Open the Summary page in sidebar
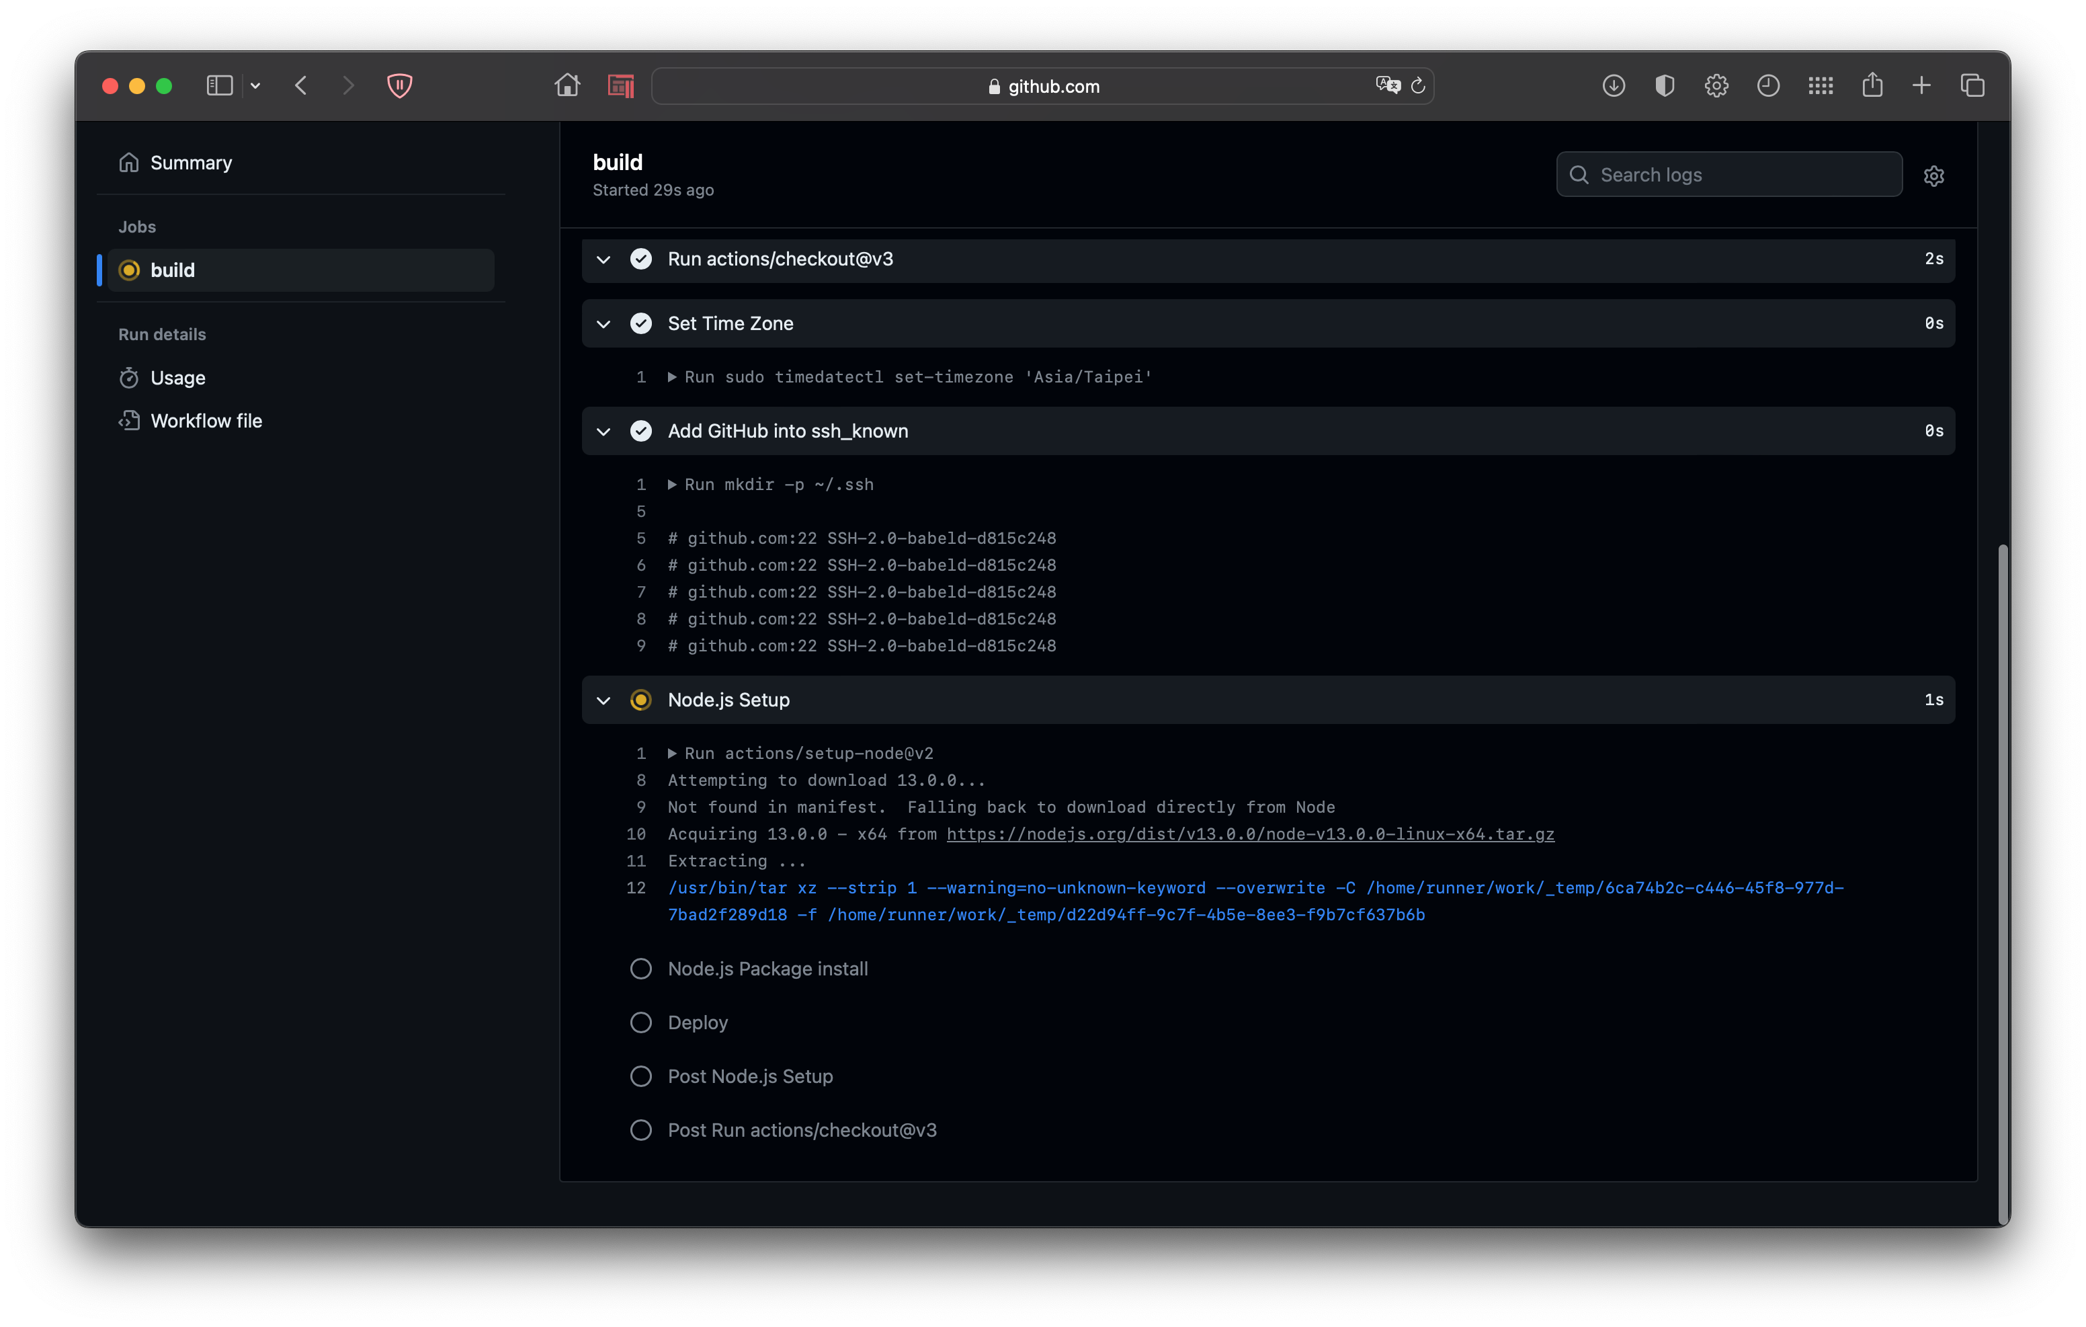 (191, 163)
